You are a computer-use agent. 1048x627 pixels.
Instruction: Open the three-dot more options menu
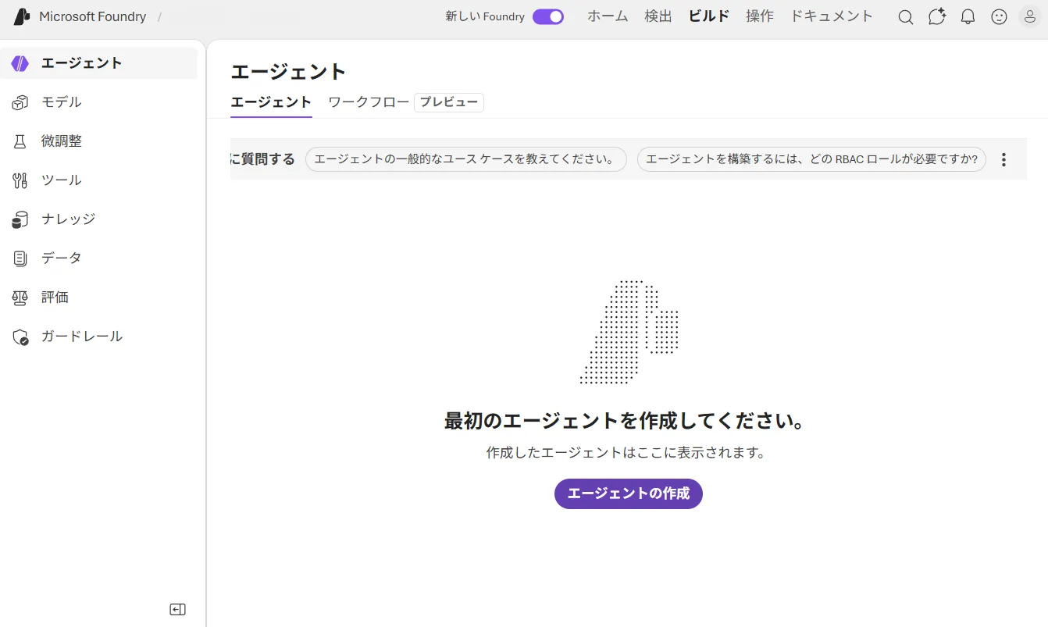coord(1004,159)
